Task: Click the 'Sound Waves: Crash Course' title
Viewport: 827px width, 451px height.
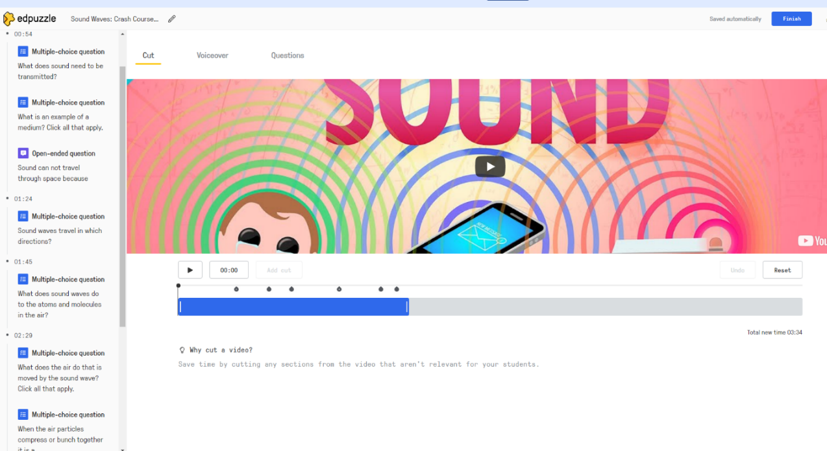Action: pyautogui.click(x=114, y=19)
